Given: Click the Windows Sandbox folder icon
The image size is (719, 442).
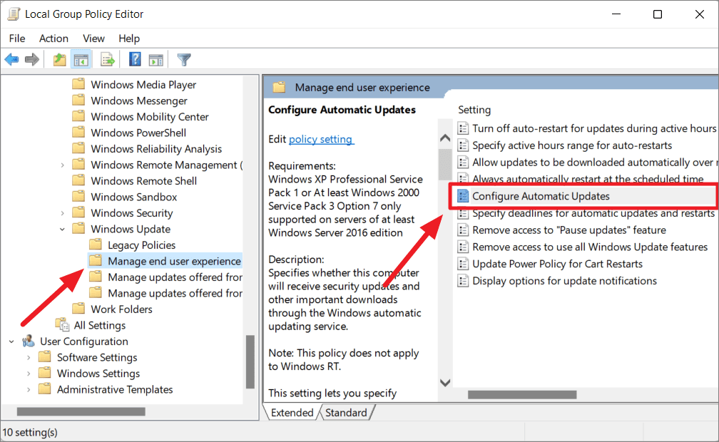Looking at the screenshot, I should [x=79, y=196].
